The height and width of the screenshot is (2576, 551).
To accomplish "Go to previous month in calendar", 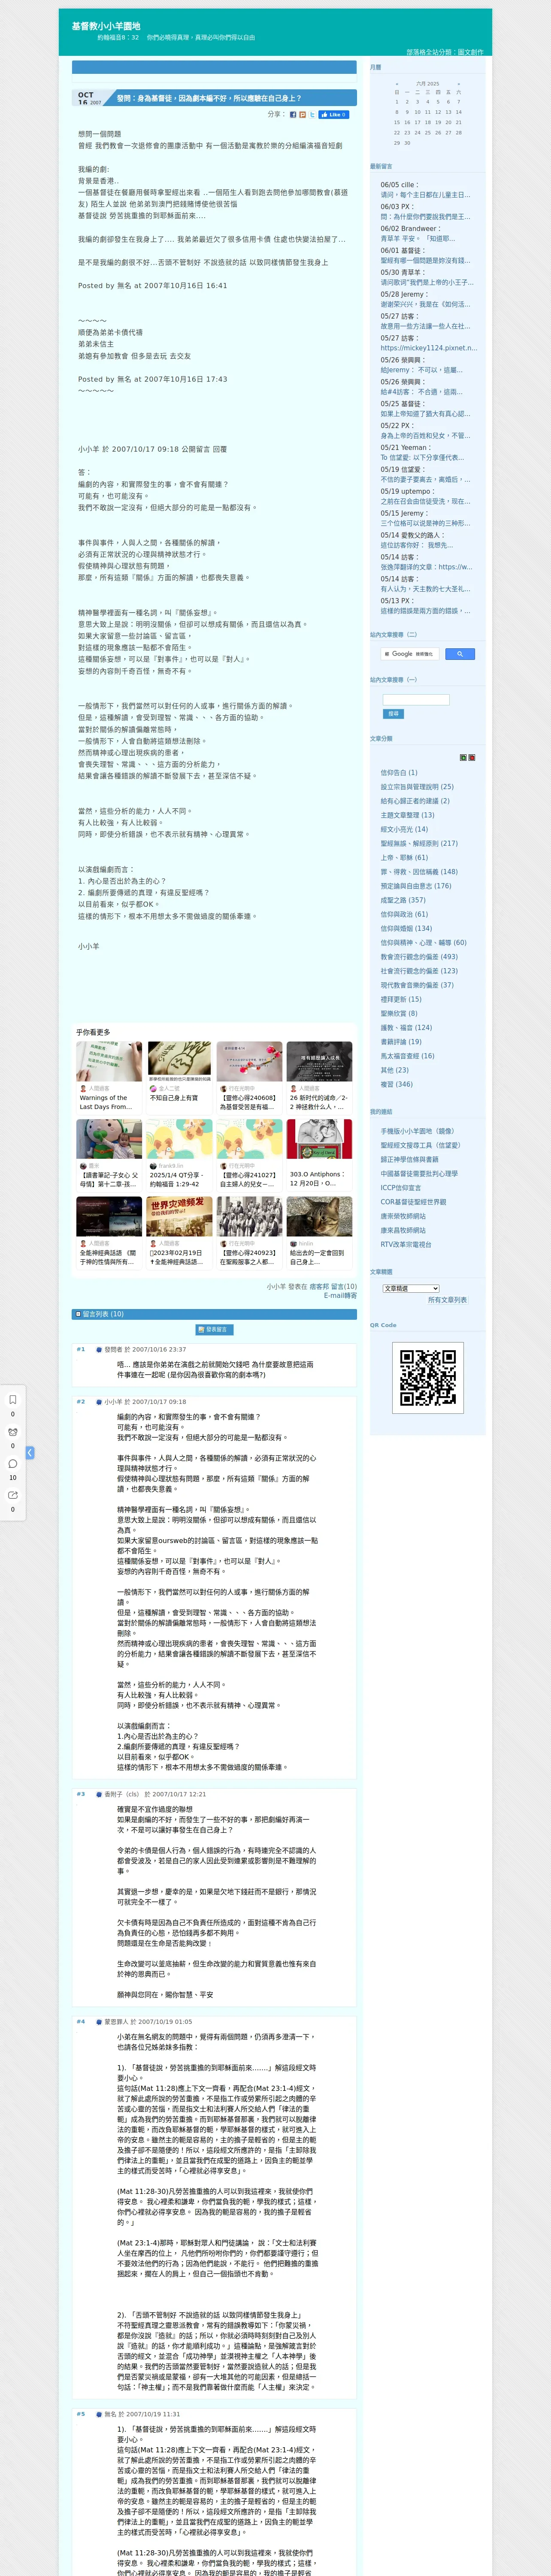I will pyautogui.click(x=397, y=84).
